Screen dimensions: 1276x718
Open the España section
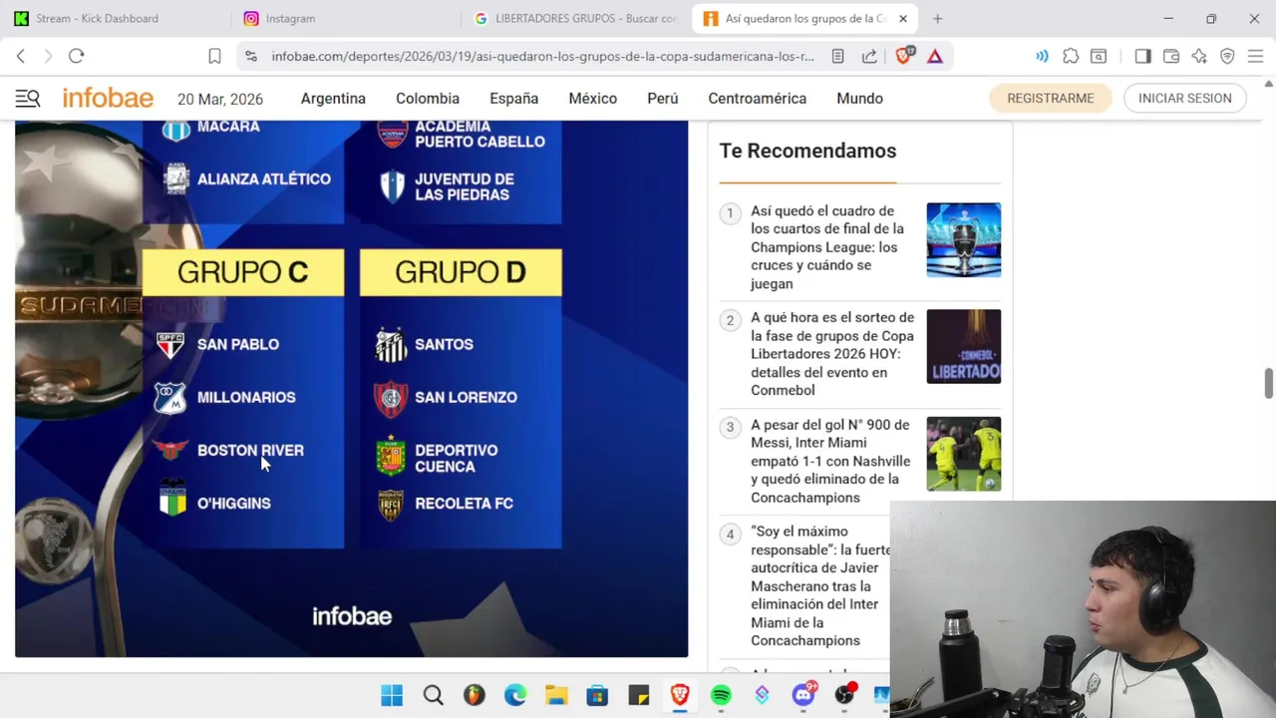(x=513, y=98)
